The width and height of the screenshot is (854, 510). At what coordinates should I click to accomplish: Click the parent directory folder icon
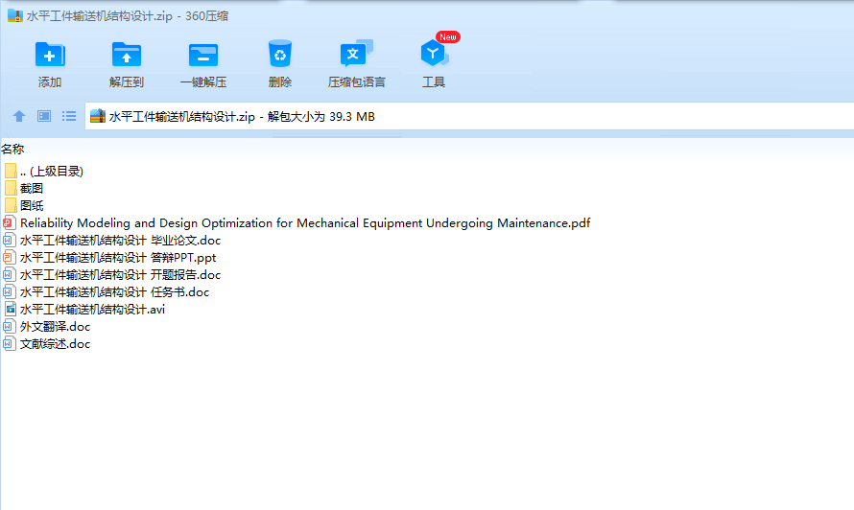[x=11, y=171]
